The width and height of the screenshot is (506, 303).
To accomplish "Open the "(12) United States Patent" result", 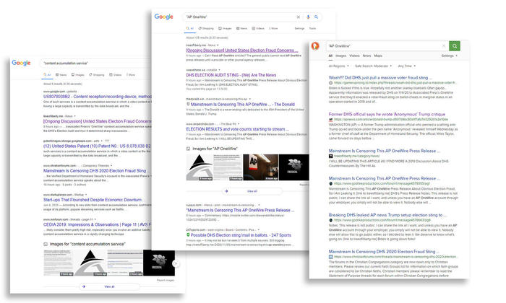I will (97, 146).
